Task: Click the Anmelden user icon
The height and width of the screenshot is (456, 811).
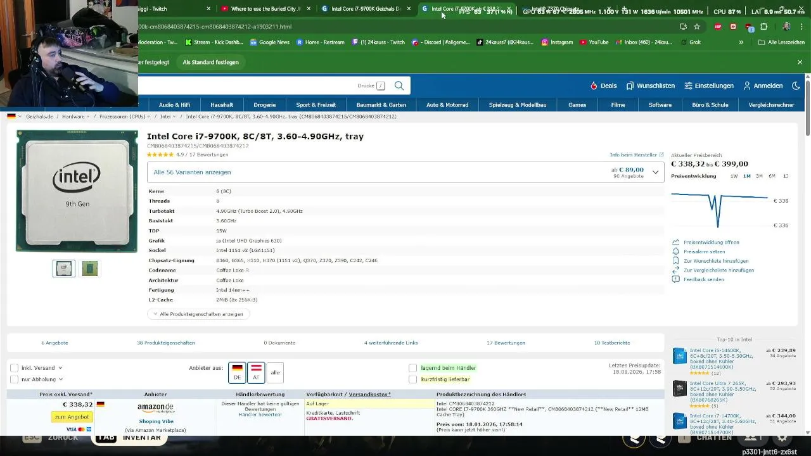Action: [x=747, y=85]
